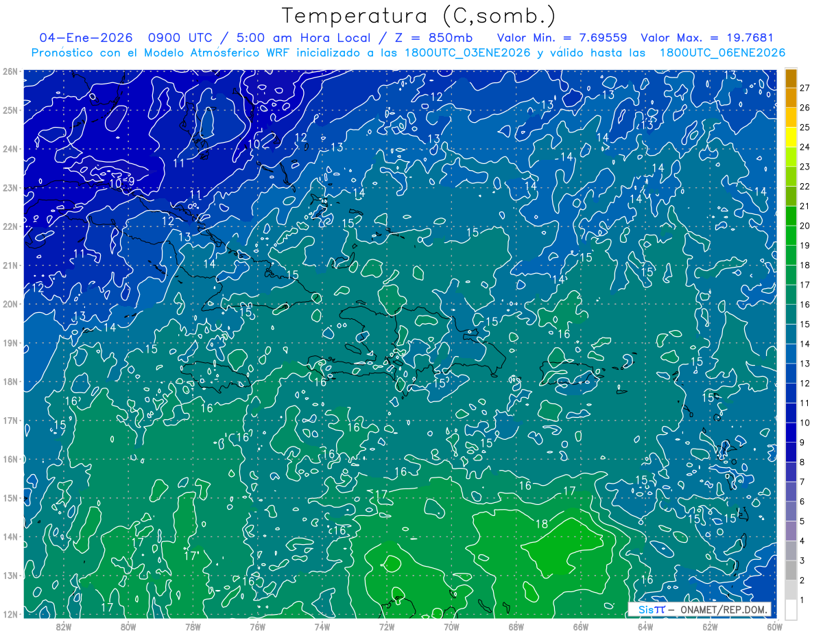Click the dark orange top color scale segment
The width and height of the screenshot is (823, 636).
[791, 78]
